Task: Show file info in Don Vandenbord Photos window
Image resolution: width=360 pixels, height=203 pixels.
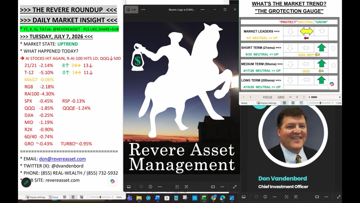Action: click(x=265, y=197)
